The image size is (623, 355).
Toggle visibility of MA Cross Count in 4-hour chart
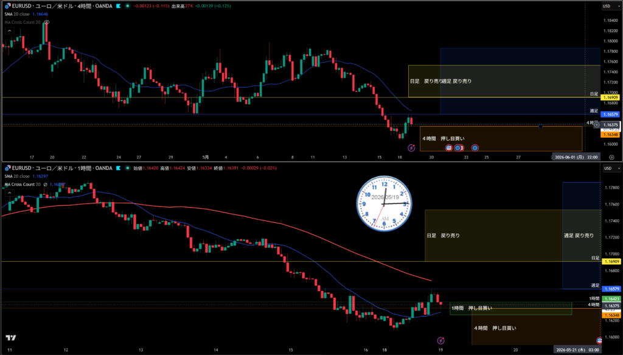[x=46, y=23]
